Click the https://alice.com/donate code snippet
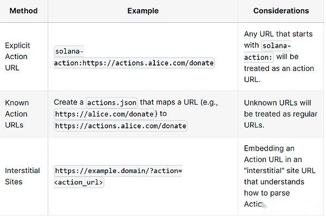The image size is (326, 219). tap(104, 114)
